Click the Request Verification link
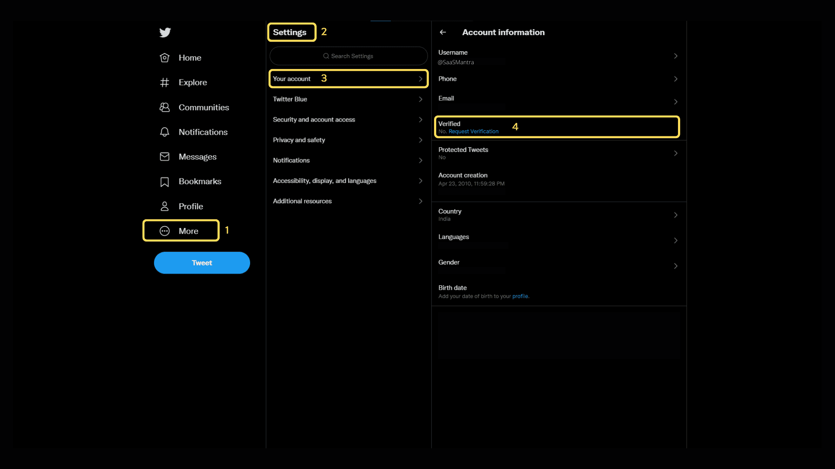The image size is (835, 469). (x=474, y=132)
